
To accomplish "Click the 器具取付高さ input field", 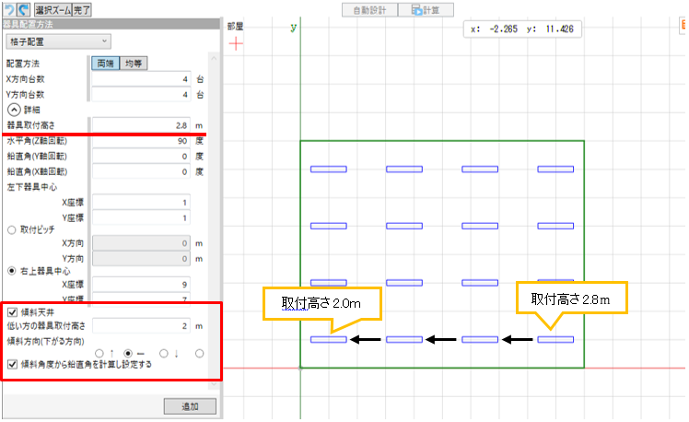I will tap(146, 123).
